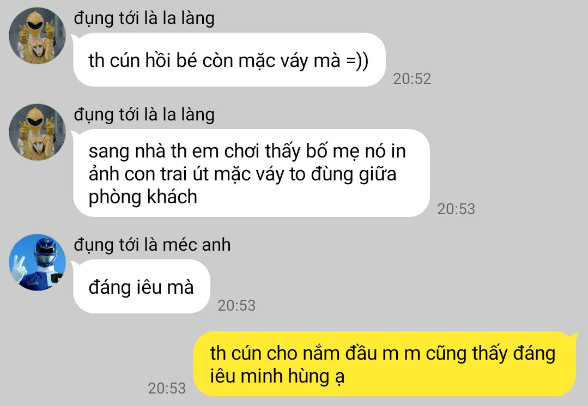Image resolution: width=588 pixels, height=406 pixels.
Task: Select message 'th cún hồi bé còn mặc váy mà =))'
Action: (229, 60)
